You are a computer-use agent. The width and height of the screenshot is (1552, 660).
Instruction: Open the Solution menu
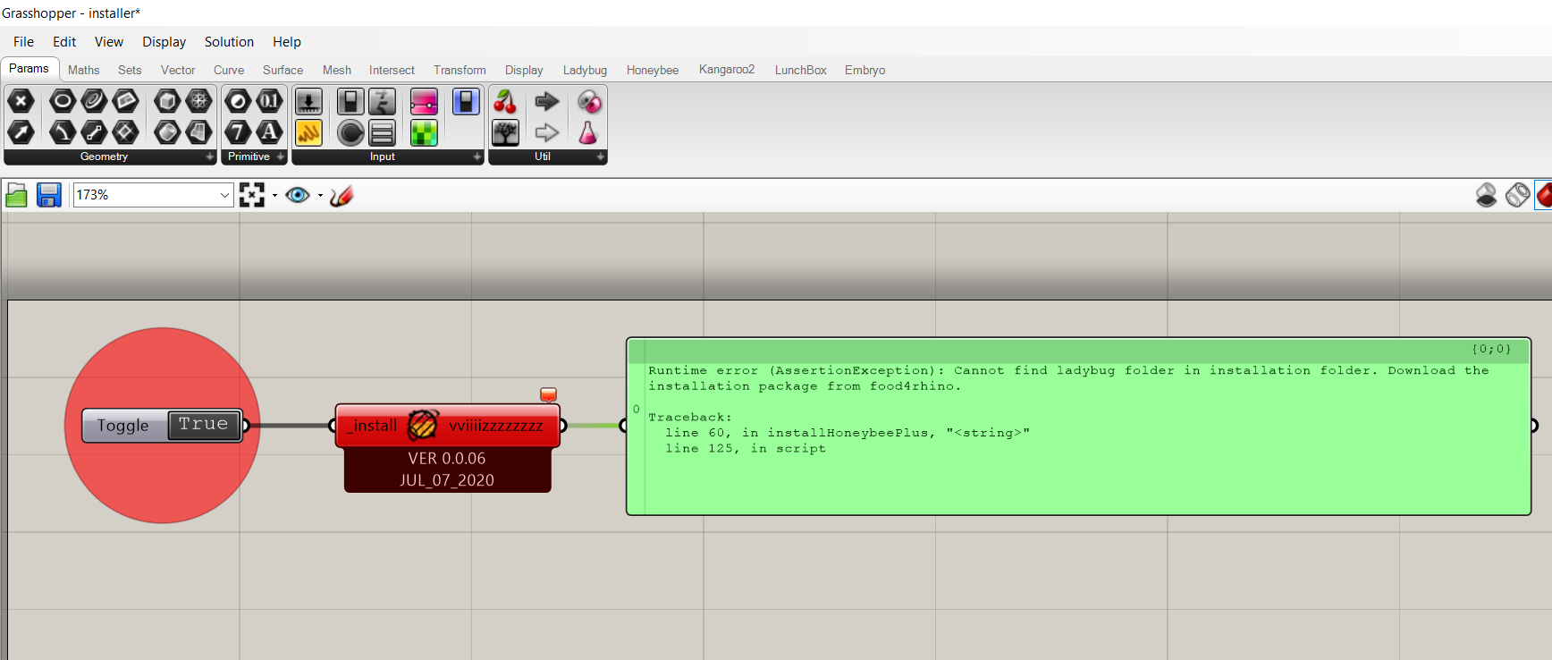click(229, 42)
